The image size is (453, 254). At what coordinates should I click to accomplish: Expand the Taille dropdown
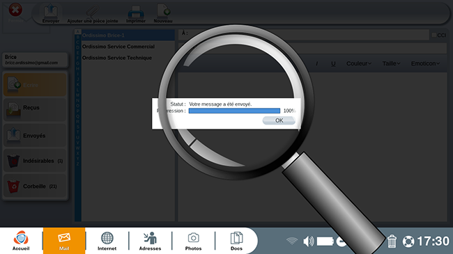click(x=391, y=63)
